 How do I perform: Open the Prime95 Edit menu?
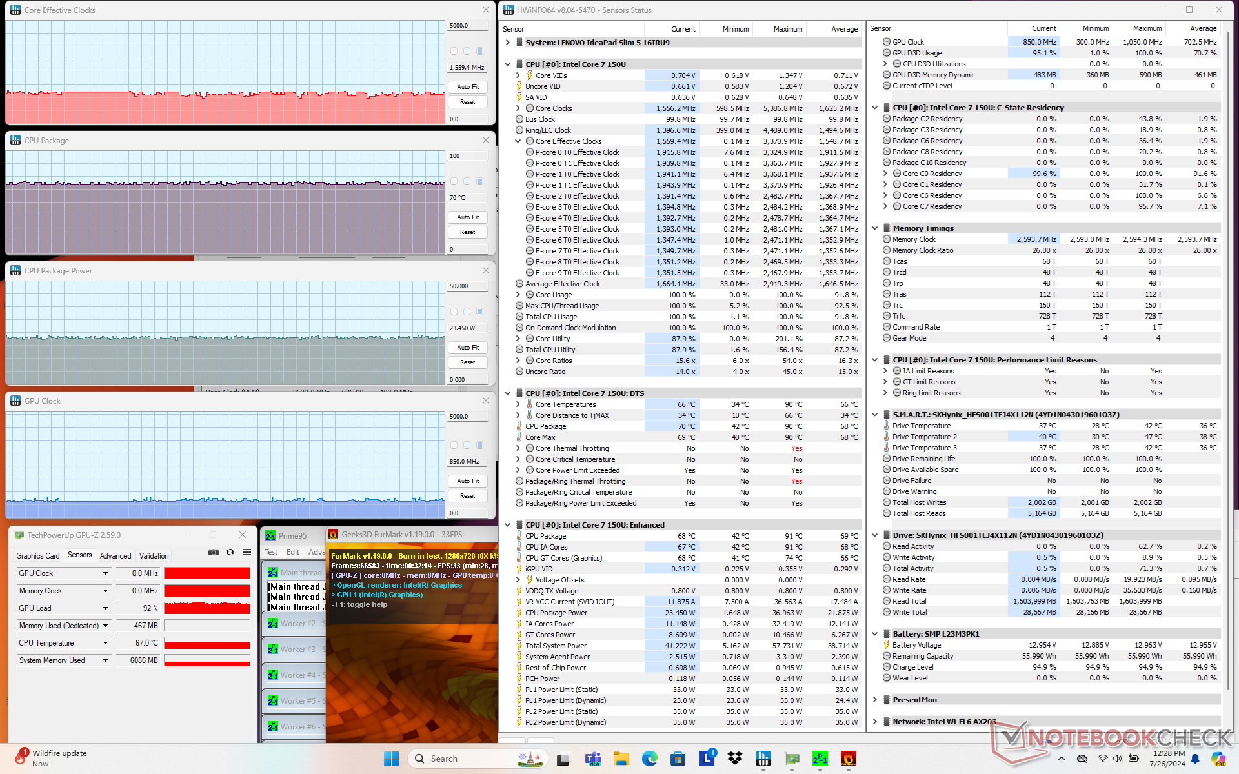[292, 552]
